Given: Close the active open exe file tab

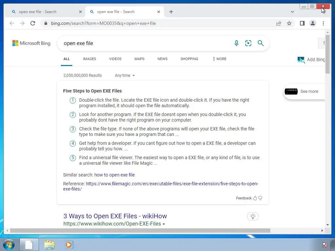Looking at the screenshot, I should coord(159,12).
